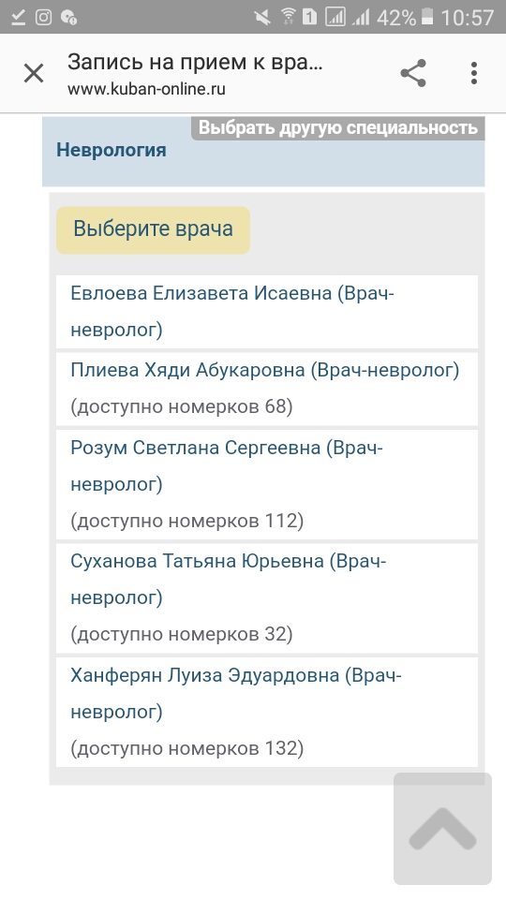Tap the Выберите врача label
Image resolution: width=506 pixels, height=899 pixels.
tap(153, 229)
